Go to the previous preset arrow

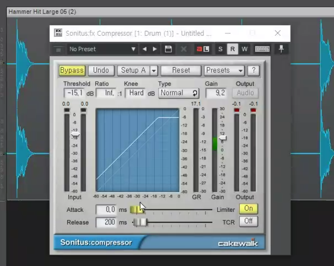pyautogui.click(x=145, y=49)
